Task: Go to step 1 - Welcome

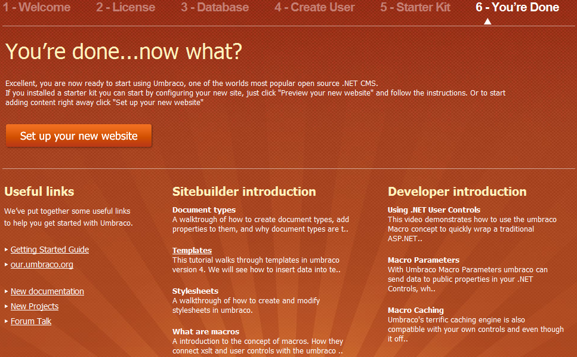Action: 37,7
